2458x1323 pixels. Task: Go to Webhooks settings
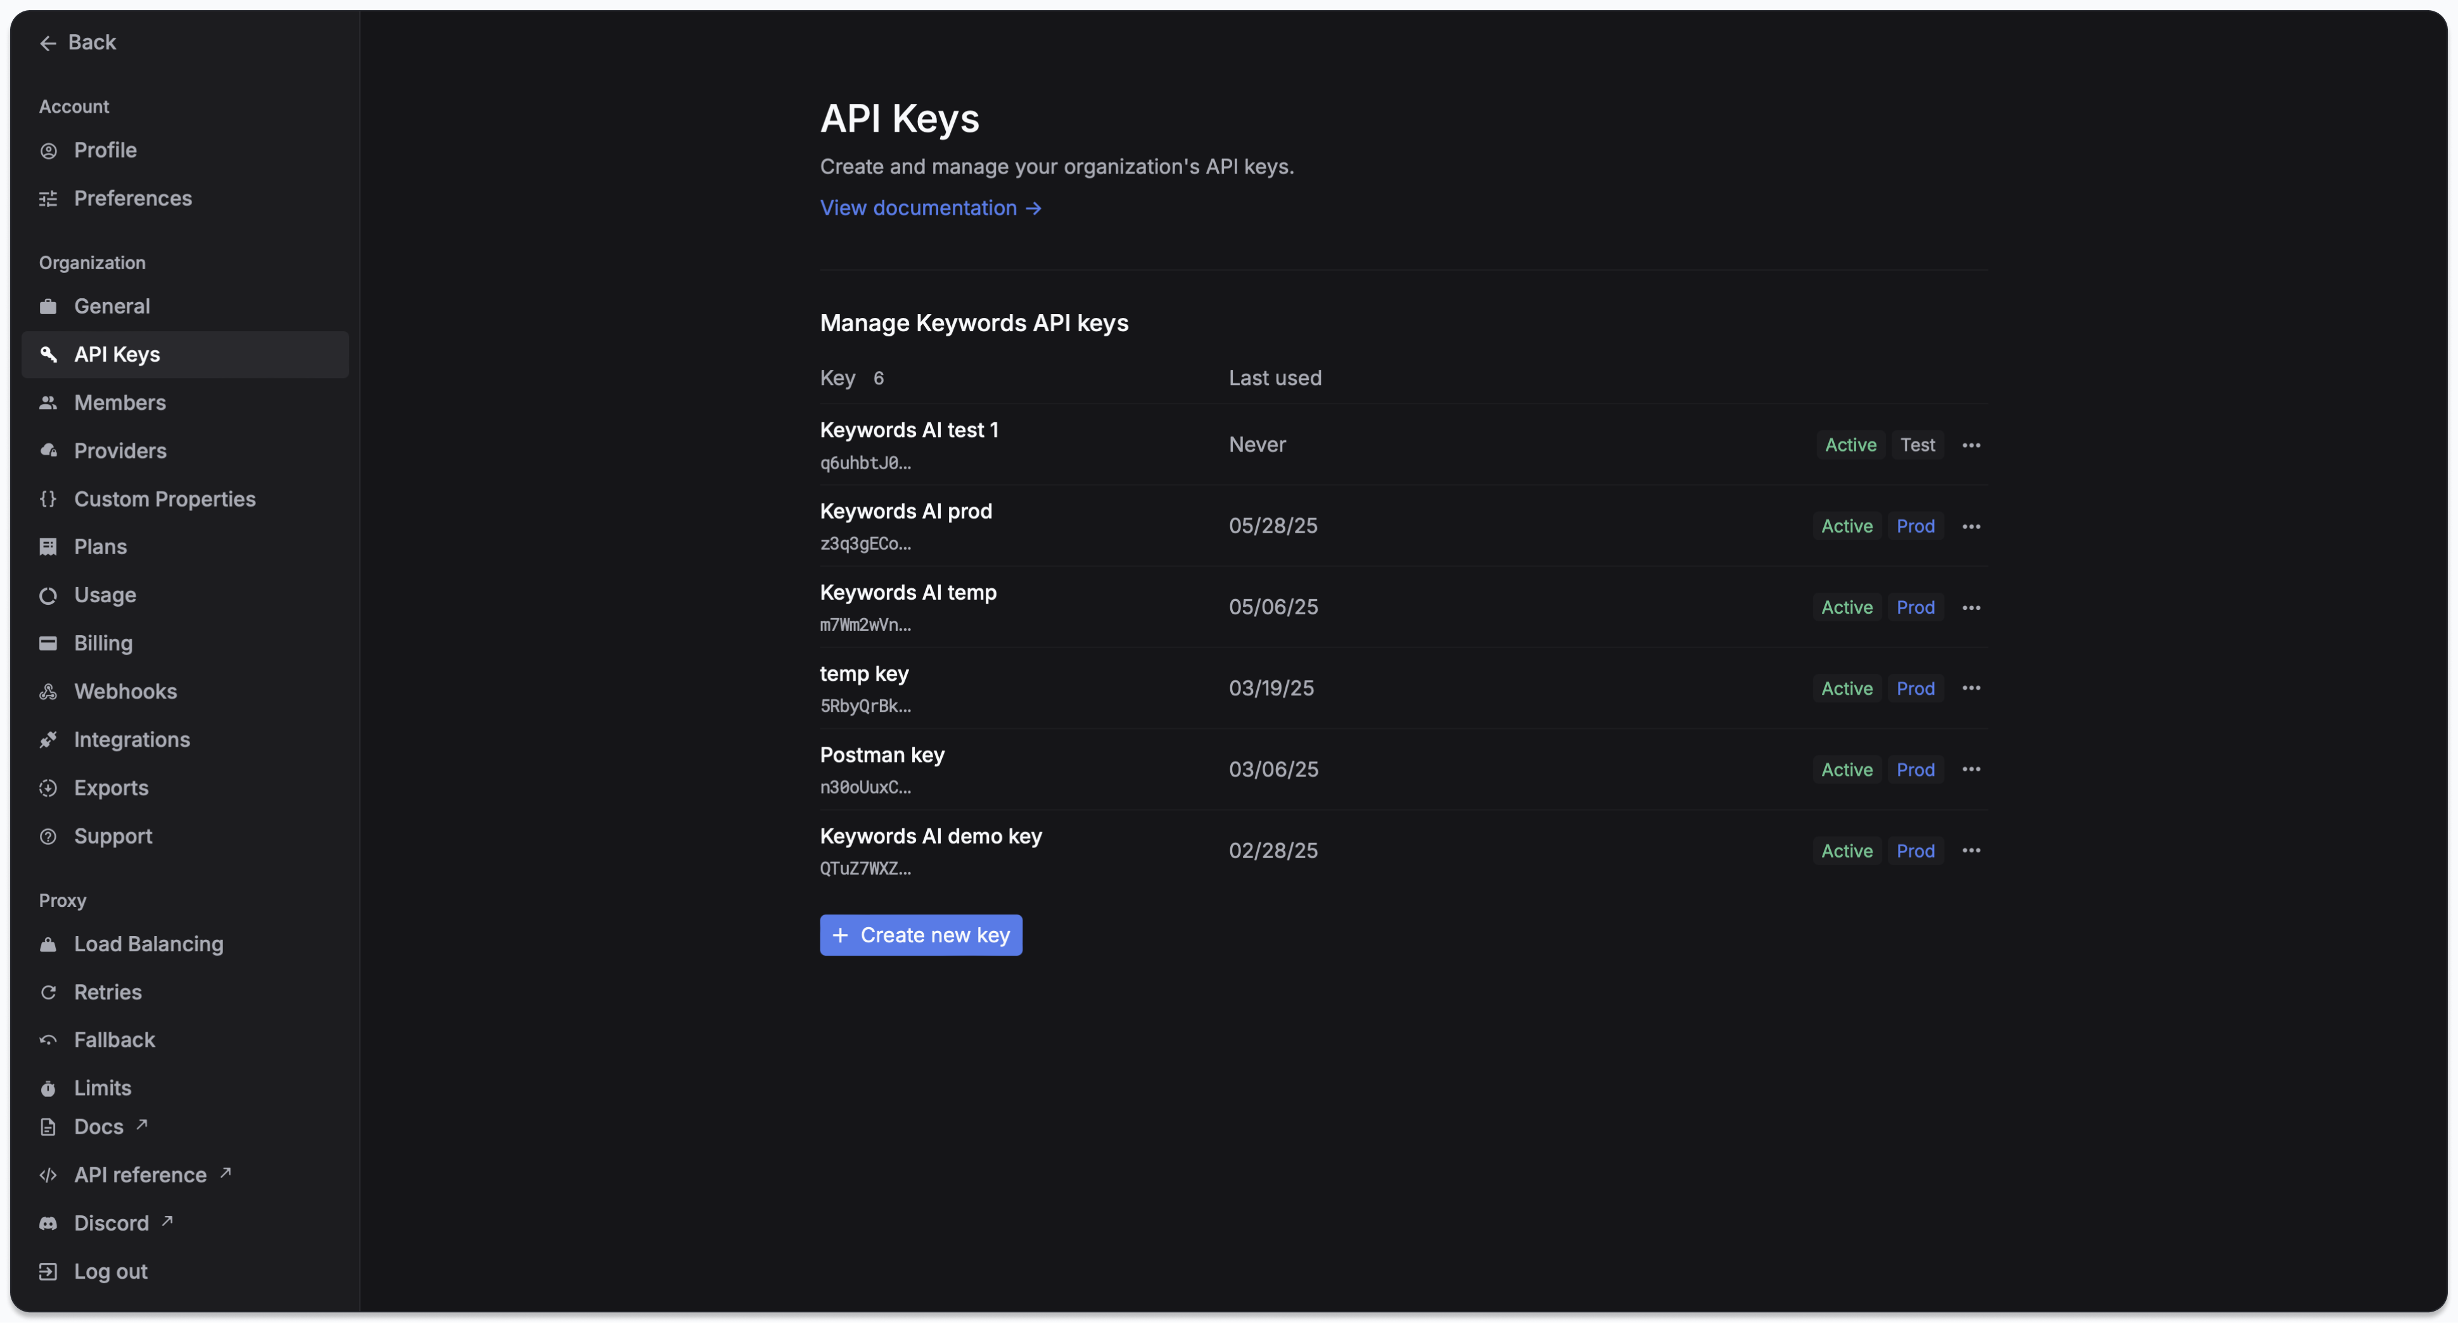click(185, 692)
